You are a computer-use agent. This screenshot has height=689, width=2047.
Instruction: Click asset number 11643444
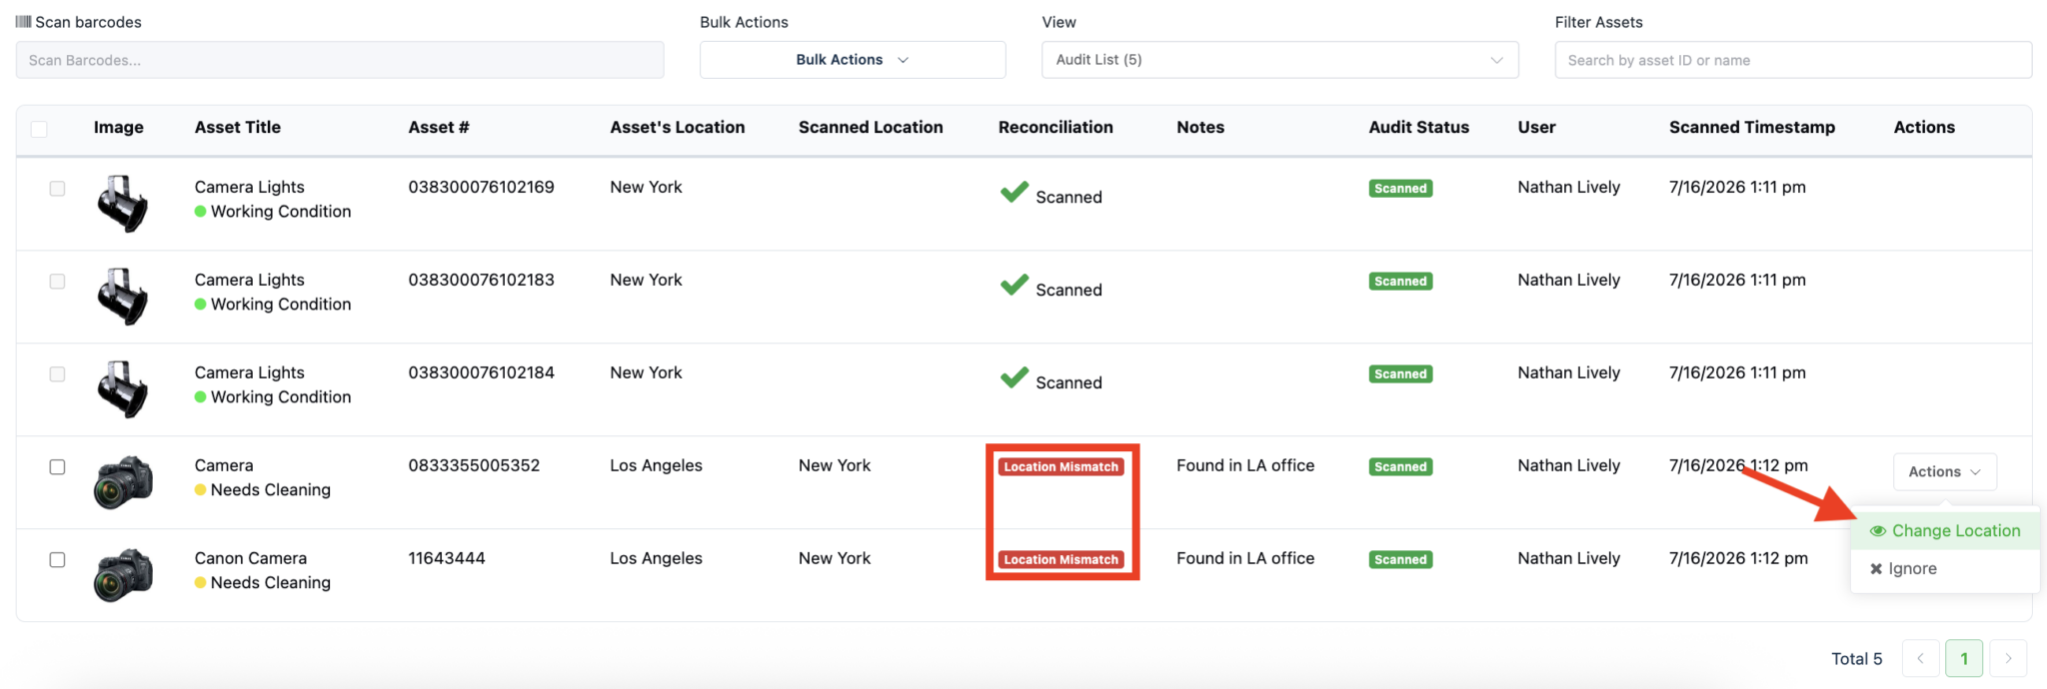[x=447, y=559]
